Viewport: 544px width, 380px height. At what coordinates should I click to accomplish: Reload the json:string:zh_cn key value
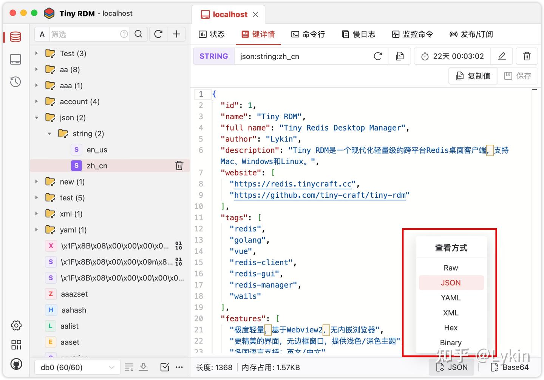point(378,56)
